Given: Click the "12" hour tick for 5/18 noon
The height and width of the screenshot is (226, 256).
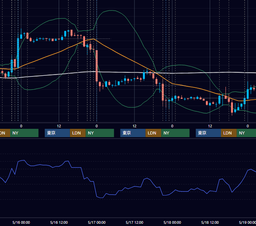Looking at the screenshot, I should (x=210, y=126).
